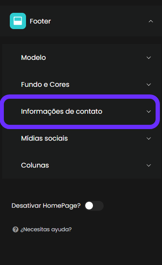Open the Mídias sociais section label

[44, 138]
